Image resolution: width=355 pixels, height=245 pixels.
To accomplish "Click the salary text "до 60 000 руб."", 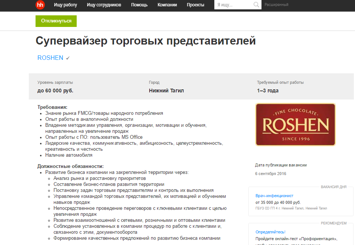I will (x=55, y=91).
